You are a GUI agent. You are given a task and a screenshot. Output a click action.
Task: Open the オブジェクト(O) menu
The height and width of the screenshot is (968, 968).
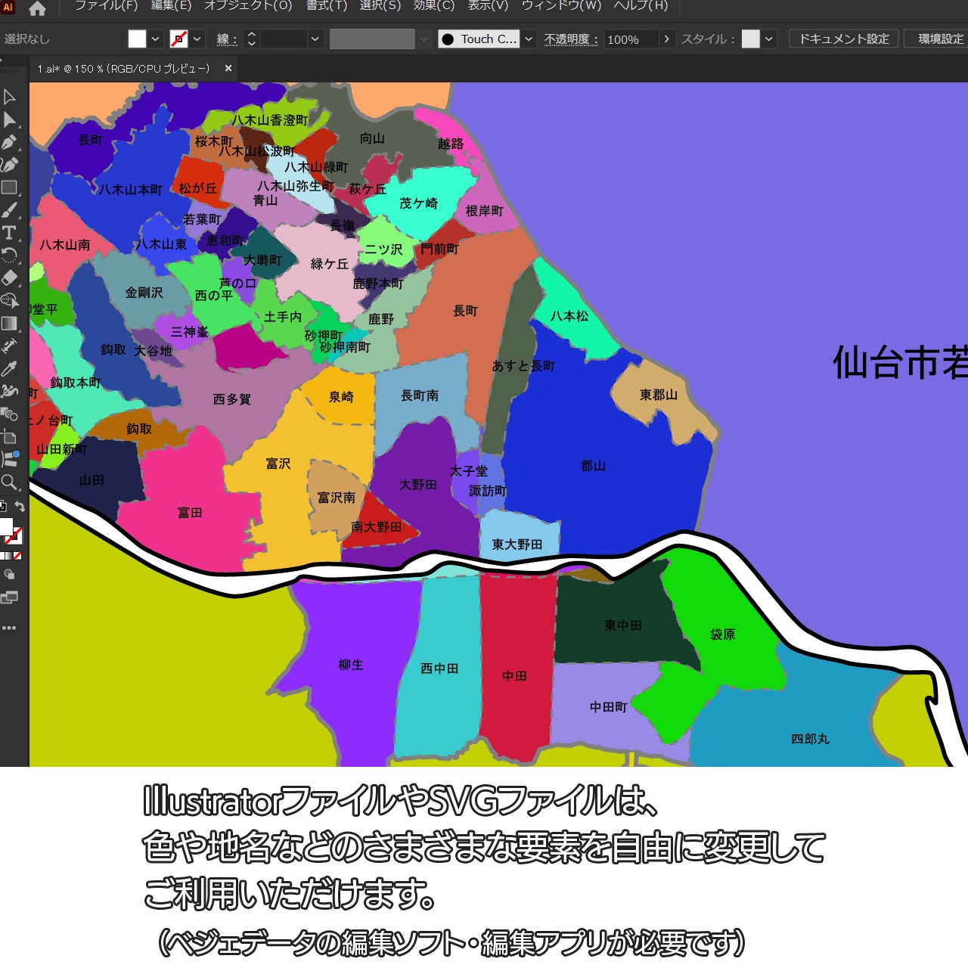coord(248,6)
